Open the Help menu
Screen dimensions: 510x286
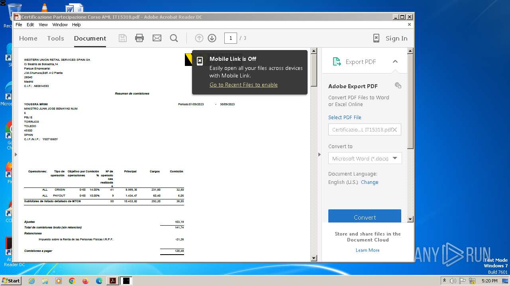(76, 25)
